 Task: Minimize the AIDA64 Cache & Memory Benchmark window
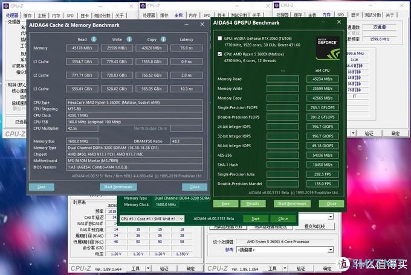186,25
